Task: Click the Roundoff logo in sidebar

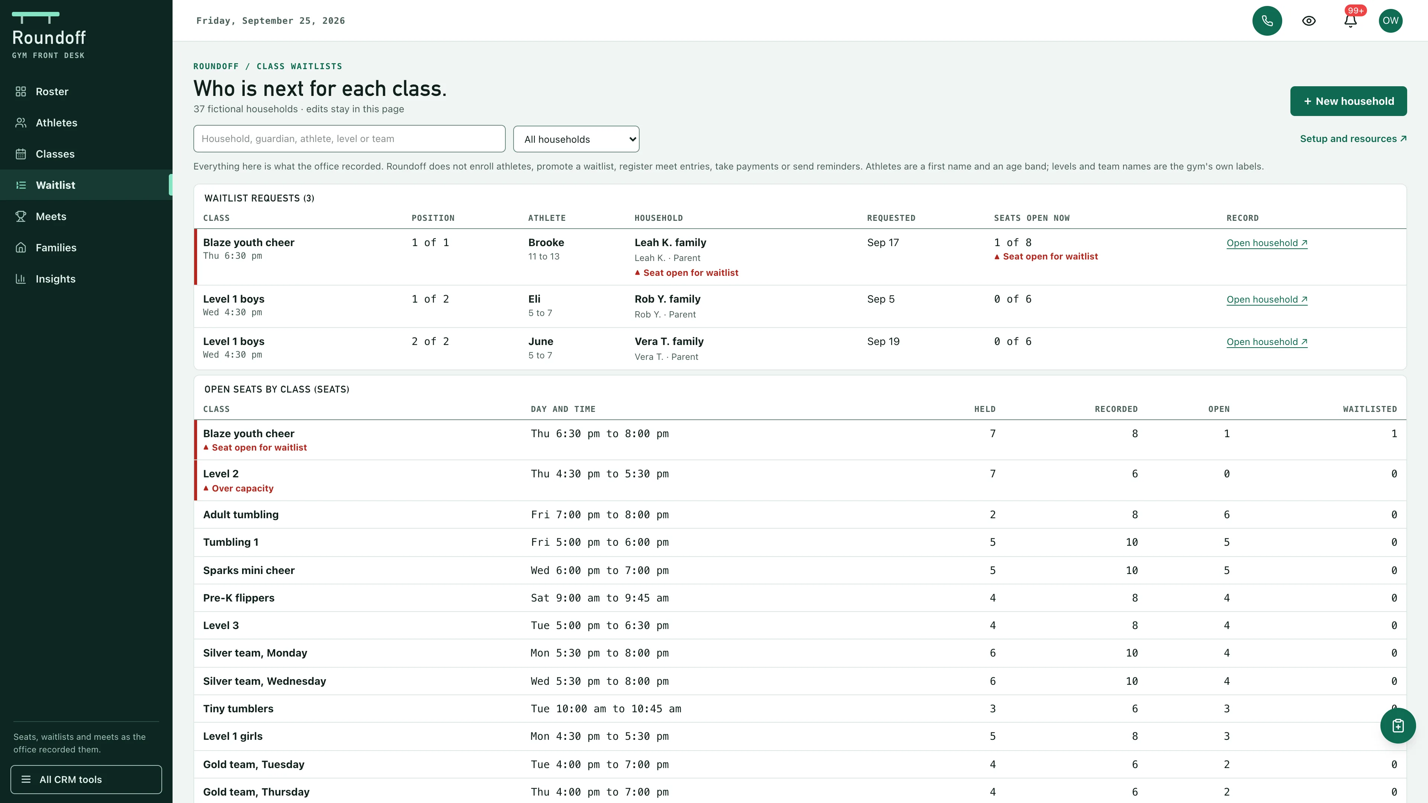Action: tap(49, 35)
